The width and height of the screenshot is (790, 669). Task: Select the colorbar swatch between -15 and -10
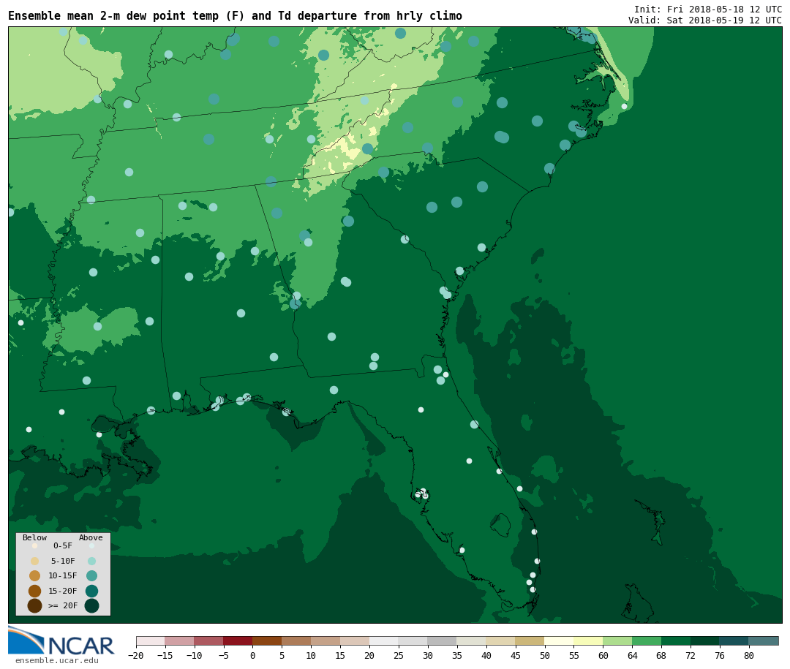click(x=180, y=640)
